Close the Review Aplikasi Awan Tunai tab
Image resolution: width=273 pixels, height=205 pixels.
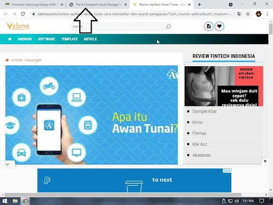tap(189, 5)
